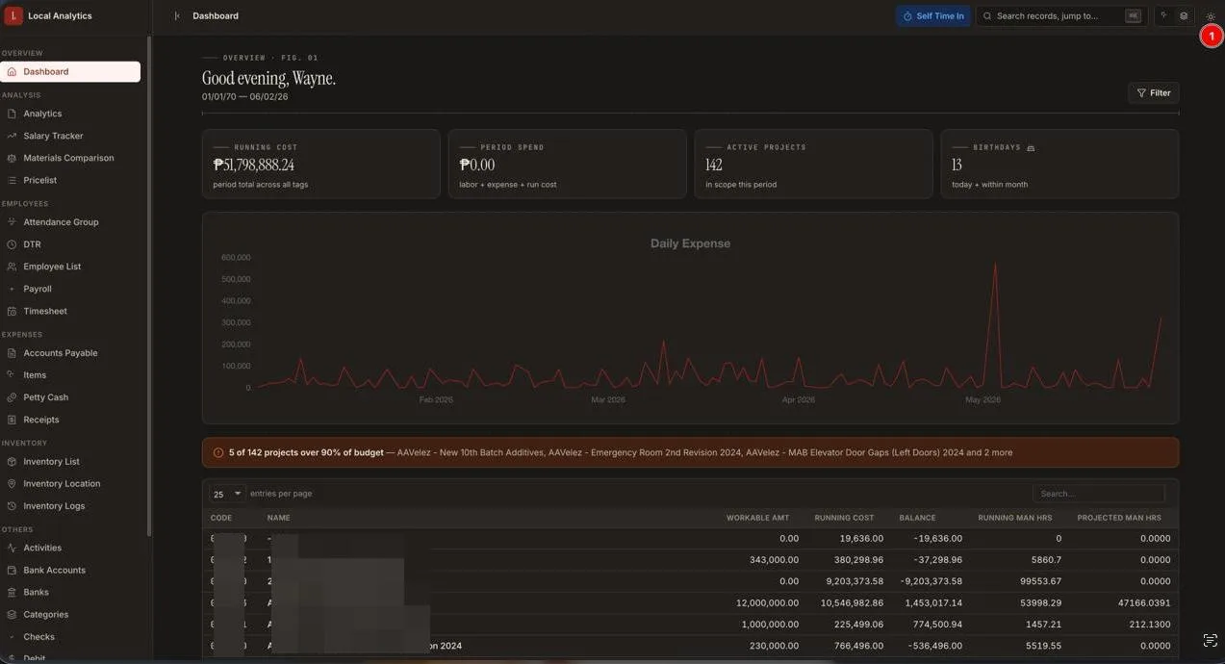This screenshot has width=1225, height=664.
Task: Sort table by Running Man Hrs column
Action: [1015, 518]
